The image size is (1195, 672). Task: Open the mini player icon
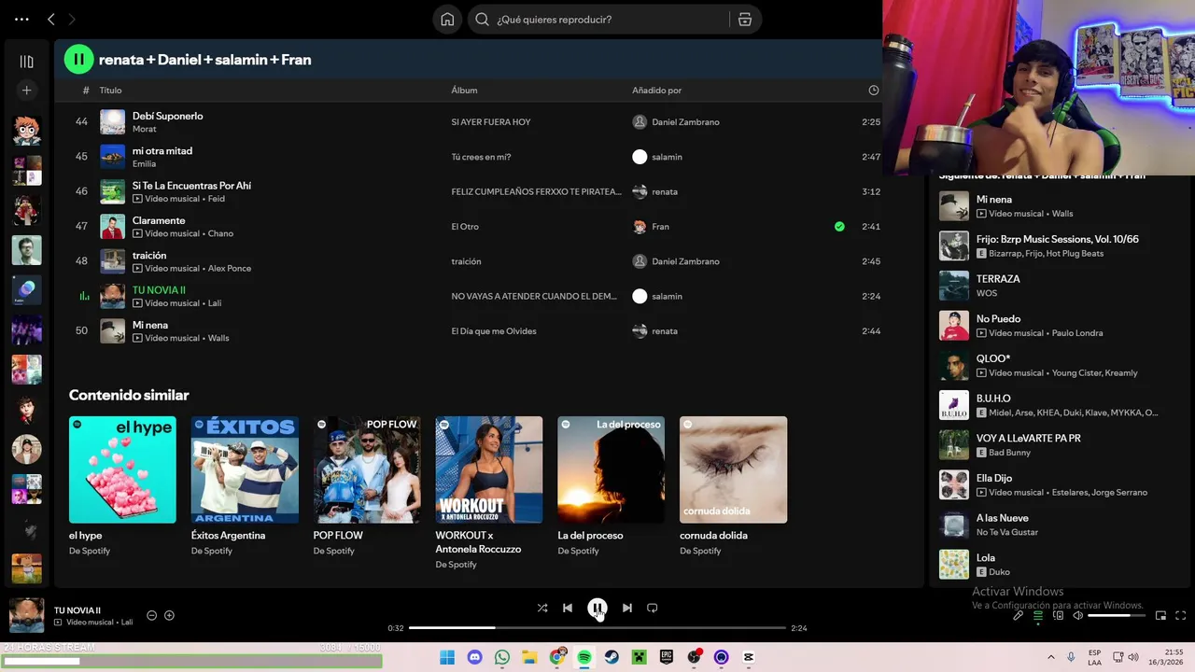(1160, 616)
